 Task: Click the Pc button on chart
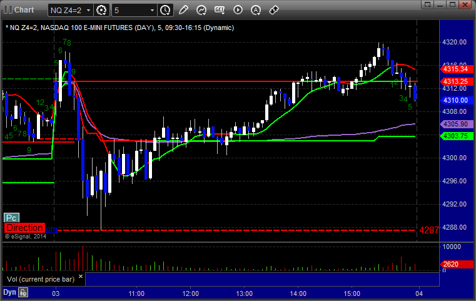[11, 218]
